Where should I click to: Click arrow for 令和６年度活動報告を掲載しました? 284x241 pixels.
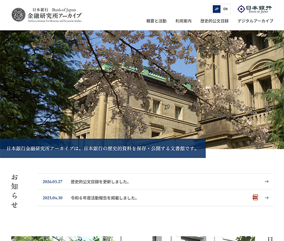tap(267, 198)
